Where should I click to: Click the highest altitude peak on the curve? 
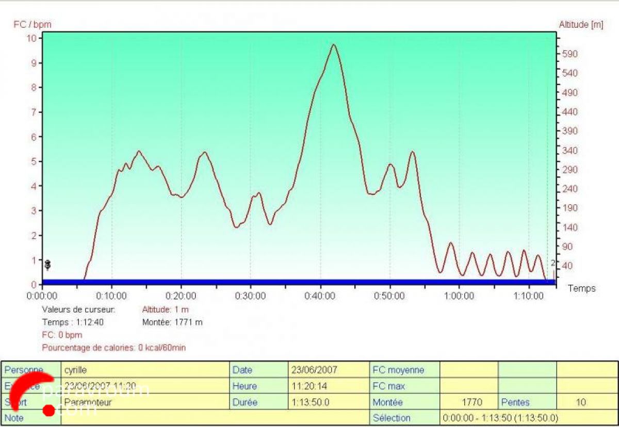(334, 45)
